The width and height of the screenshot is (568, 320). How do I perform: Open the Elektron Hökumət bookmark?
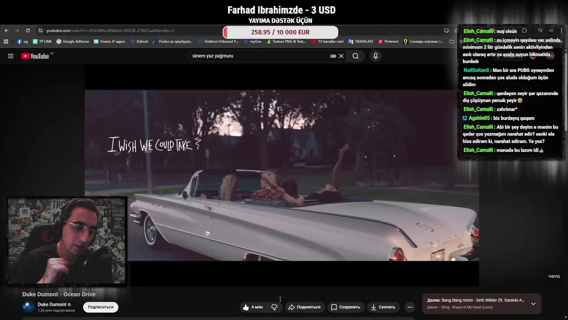click(218, 41)
